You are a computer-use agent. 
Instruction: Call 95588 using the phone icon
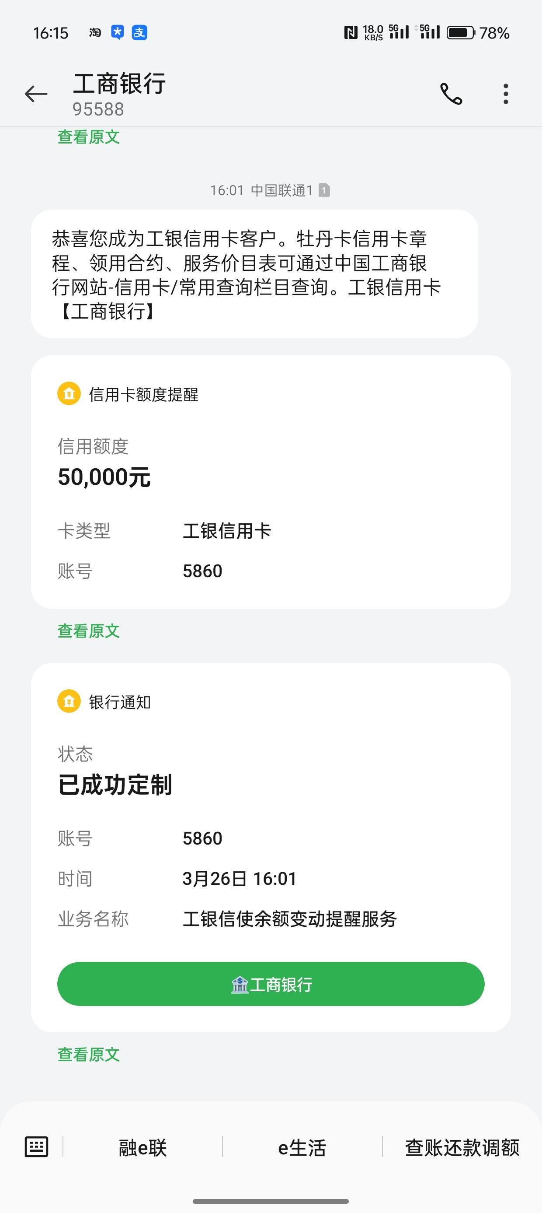451,94
